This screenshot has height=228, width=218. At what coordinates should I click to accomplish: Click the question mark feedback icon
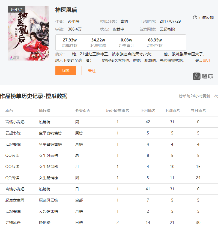click(x=195, y=17)
